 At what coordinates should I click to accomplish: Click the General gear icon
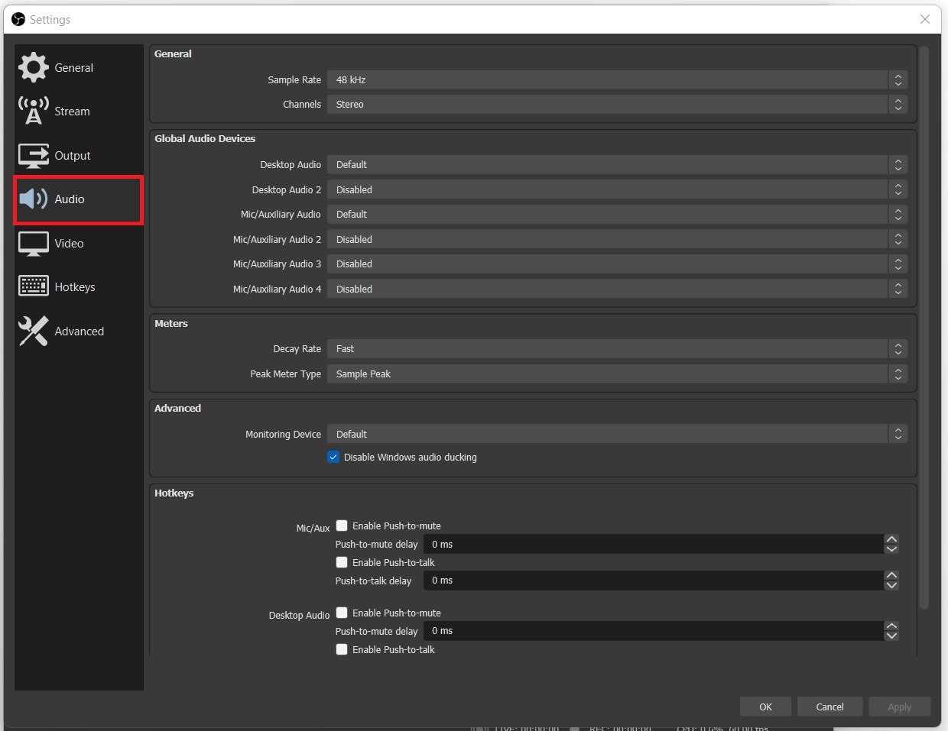(x=34, y=67)
